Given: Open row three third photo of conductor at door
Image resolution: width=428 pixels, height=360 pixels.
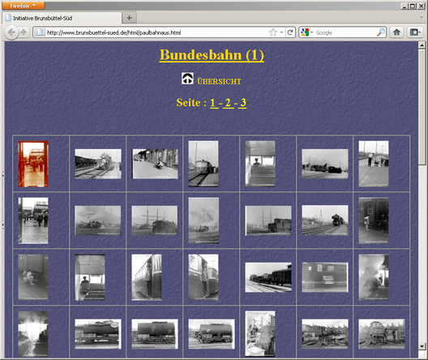Looking at the screenshot, I should point(147,277).
